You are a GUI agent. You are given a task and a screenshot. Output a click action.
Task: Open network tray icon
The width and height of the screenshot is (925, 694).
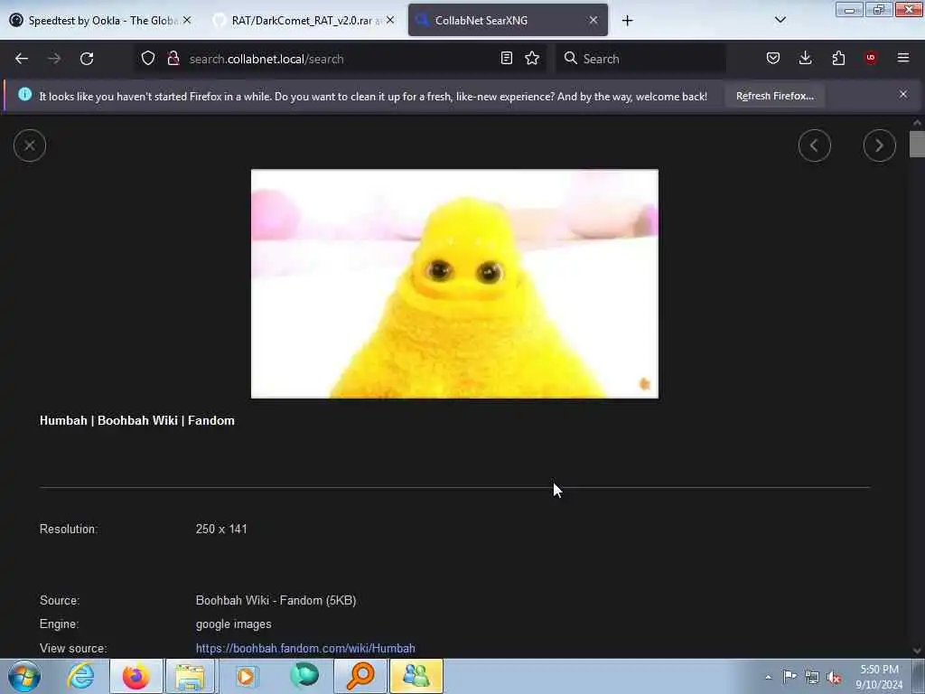[x=812, y=677]
